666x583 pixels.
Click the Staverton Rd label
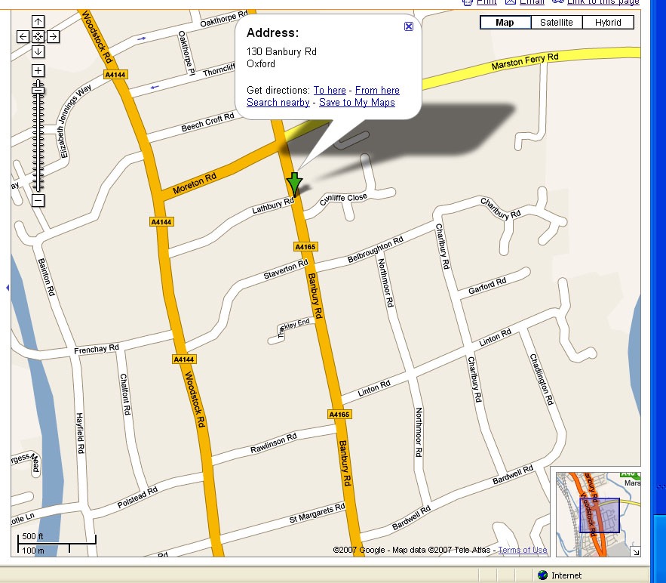pyautogui.click(x=285, y=269)
